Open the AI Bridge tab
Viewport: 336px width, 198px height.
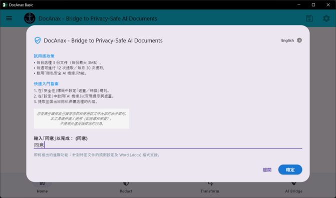point(294,187)
